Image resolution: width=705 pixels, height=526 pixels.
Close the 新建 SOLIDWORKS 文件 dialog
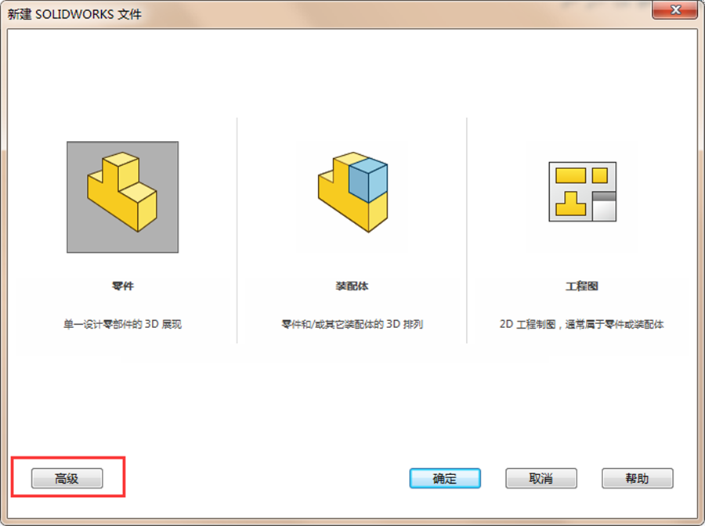[675, 10]
